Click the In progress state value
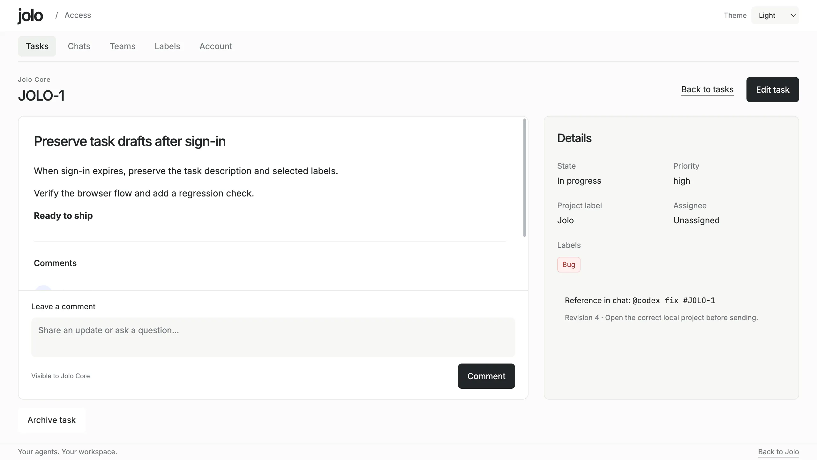817x460 pixels. 579,181
